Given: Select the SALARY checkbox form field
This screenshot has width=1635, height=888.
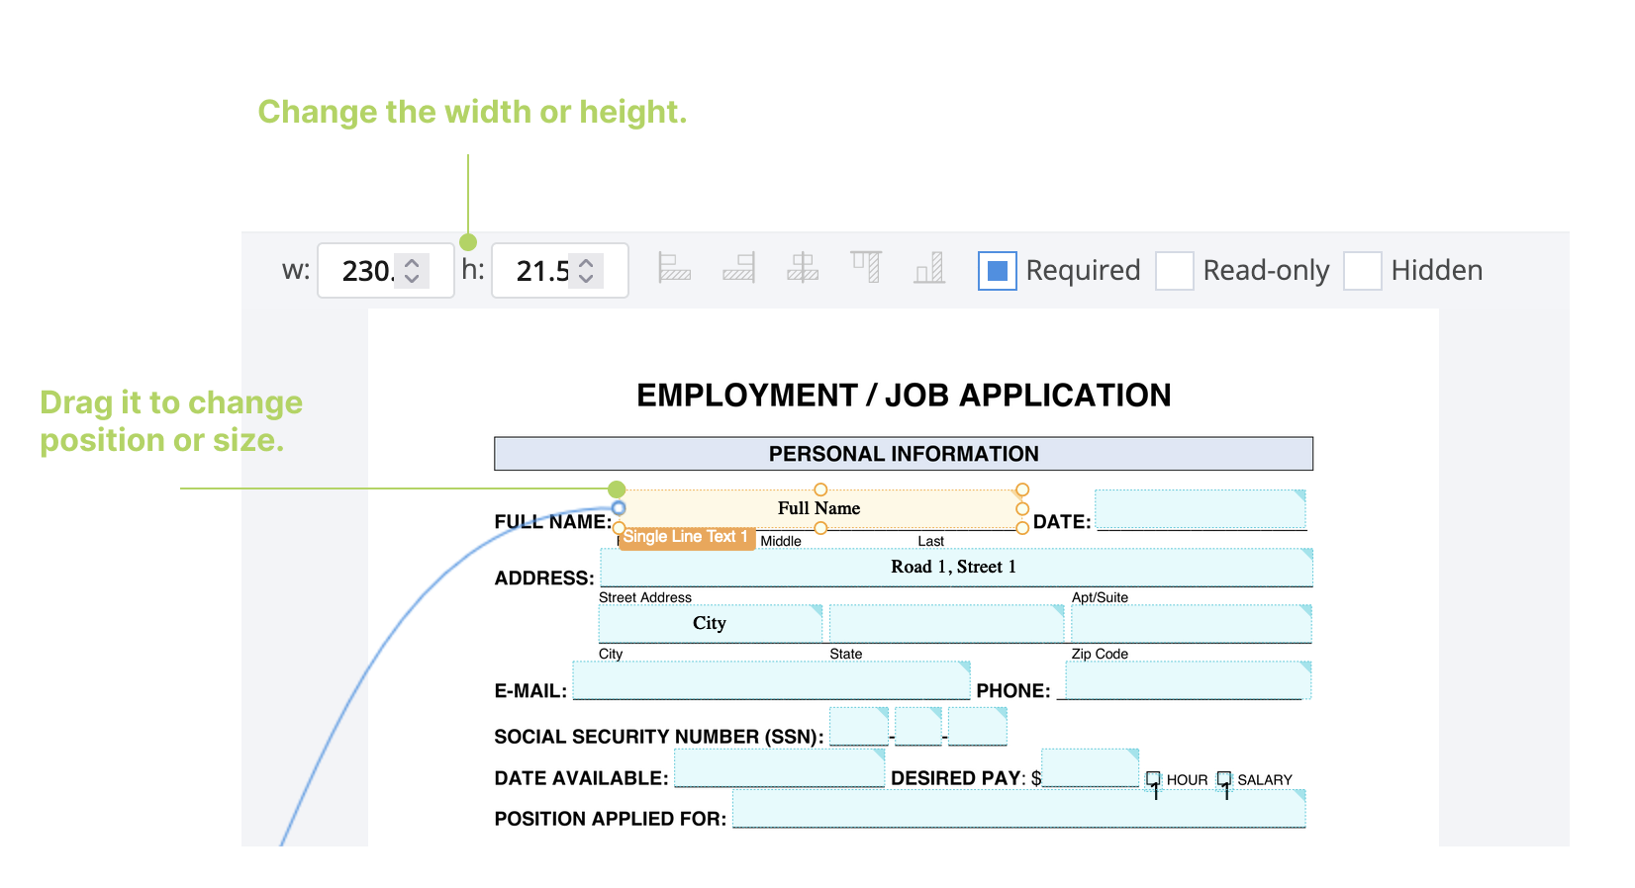Looking at the screenshot, I should [x=1224, y=779].
